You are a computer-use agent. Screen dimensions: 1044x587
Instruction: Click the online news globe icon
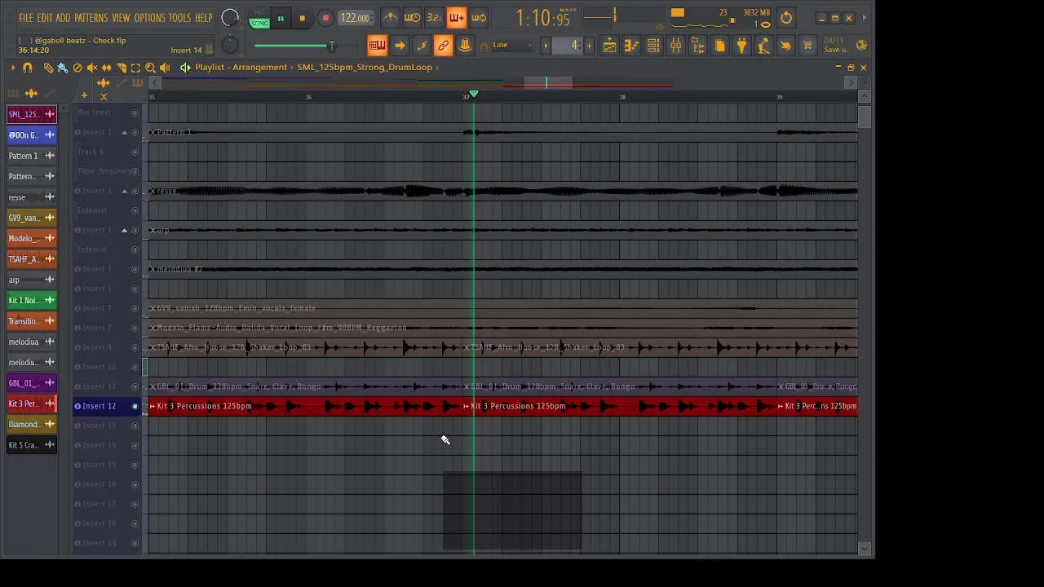tap(861, 46)
